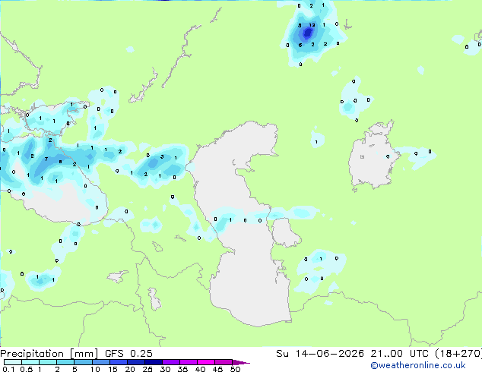Click the 'Precipitation [mm]' title text
The height and width of the screenshot is (372, 482).
tap(49, 354)
